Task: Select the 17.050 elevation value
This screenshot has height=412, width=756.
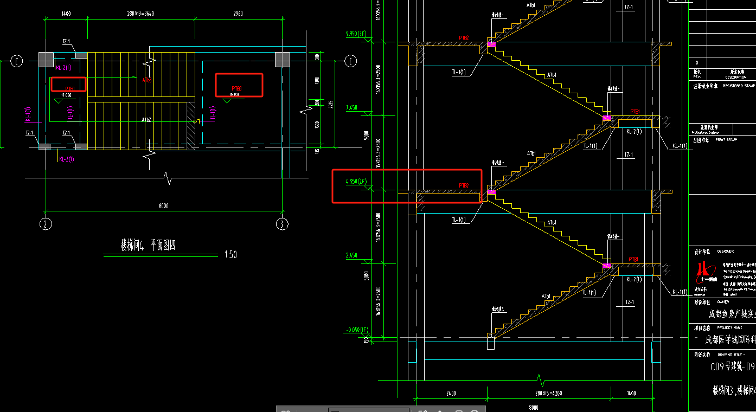Action: point(66,95)
